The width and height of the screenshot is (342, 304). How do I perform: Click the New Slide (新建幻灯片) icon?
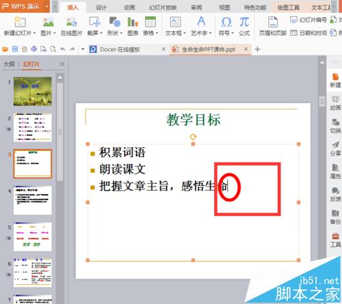(x=20, y=22)
